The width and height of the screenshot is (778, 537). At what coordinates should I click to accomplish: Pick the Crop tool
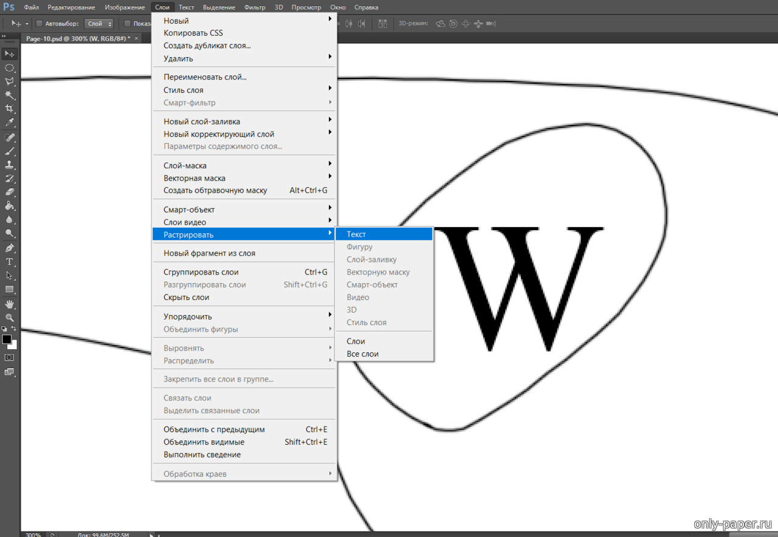pyautogui.click(x=10, y=109)
